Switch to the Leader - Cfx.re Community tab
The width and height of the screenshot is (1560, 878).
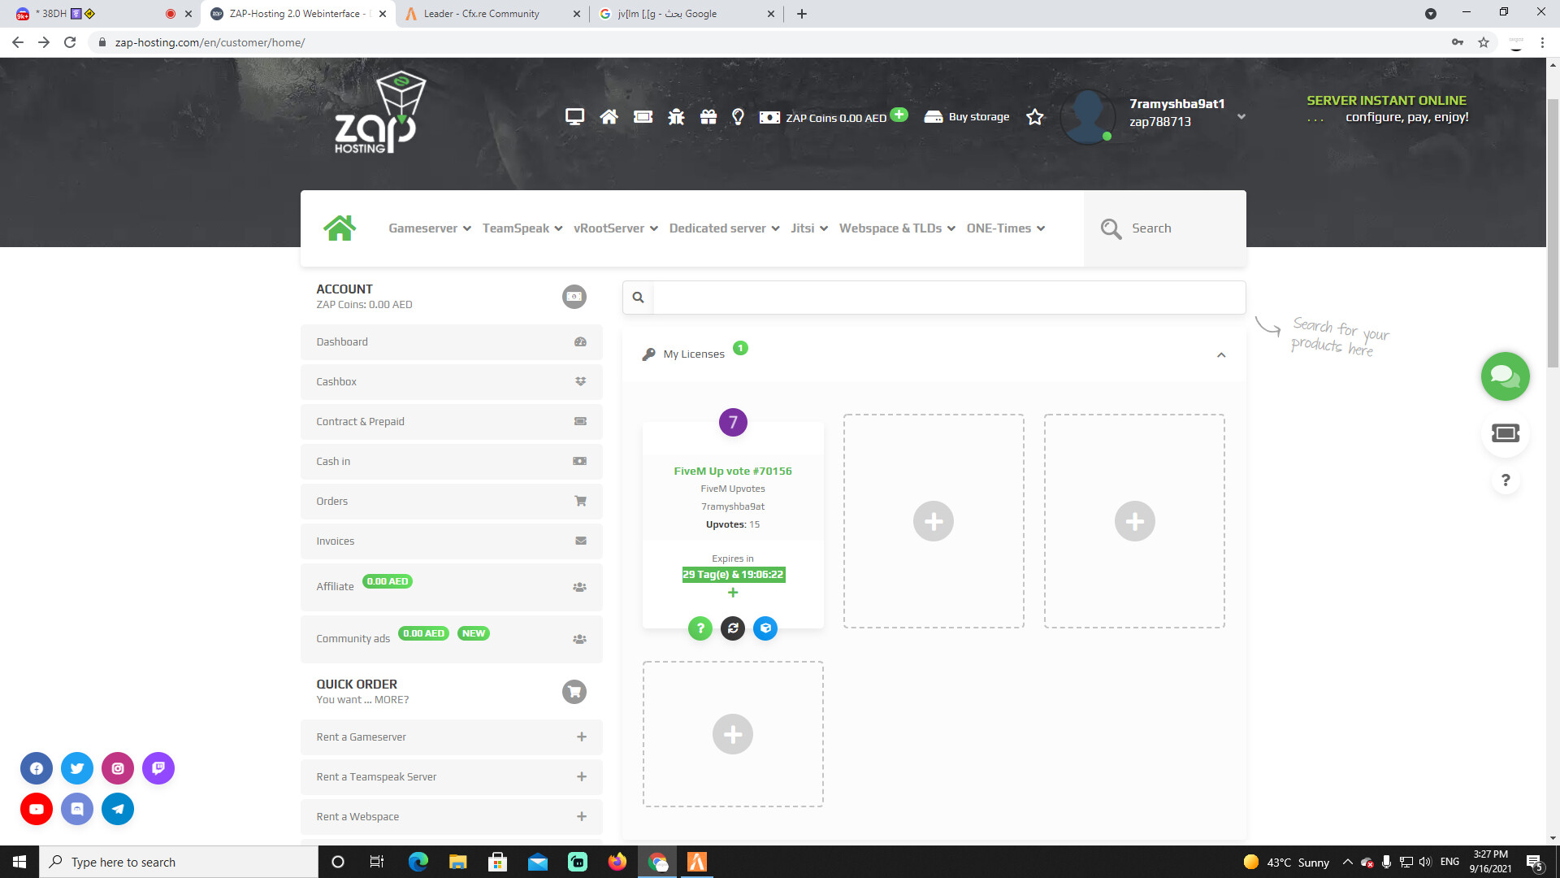[x=483, y=13]
